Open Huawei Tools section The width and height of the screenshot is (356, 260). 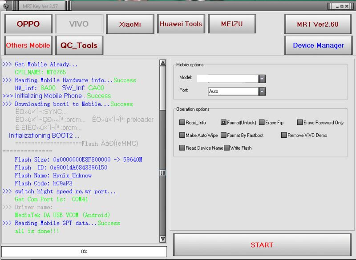click(x=181, y=24)
